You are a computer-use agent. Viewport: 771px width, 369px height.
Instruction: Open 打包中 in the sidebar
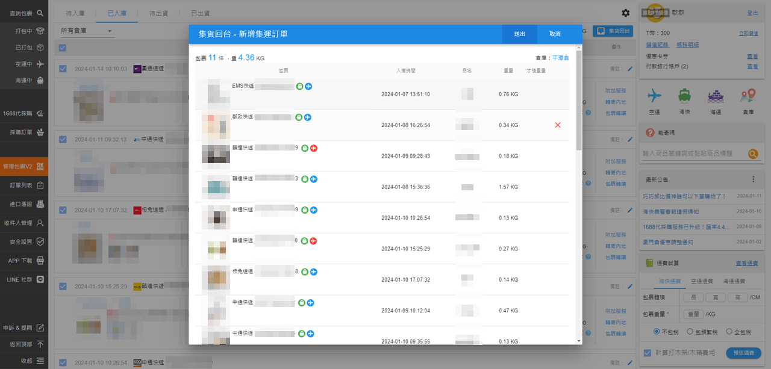tap(24, 31)
